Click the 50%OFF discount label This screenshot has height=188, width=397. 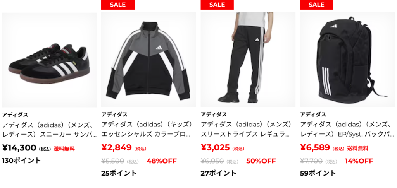point(261,161)
